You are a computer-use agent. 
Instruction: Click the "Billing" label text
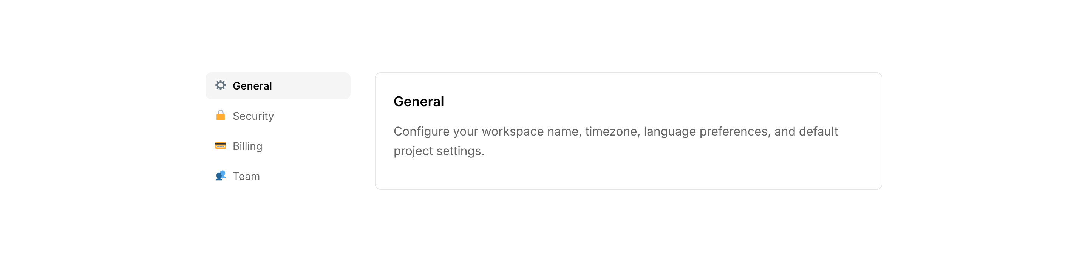pos(247,146)
